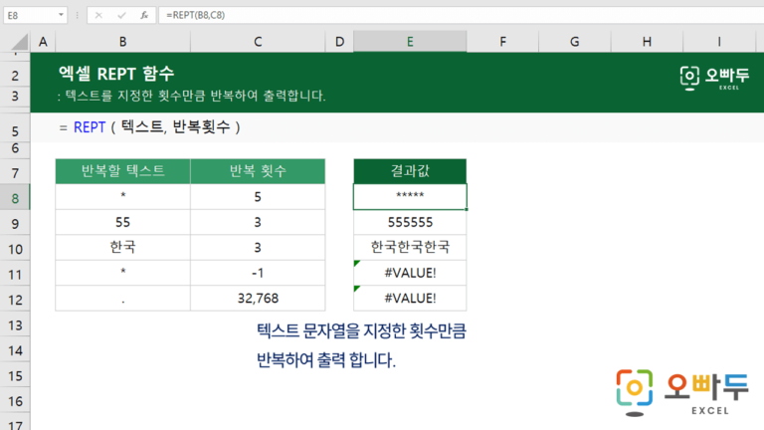764x430 pixels.
Task: Click the Insert Function fx icon
Action: coord(144,15)
